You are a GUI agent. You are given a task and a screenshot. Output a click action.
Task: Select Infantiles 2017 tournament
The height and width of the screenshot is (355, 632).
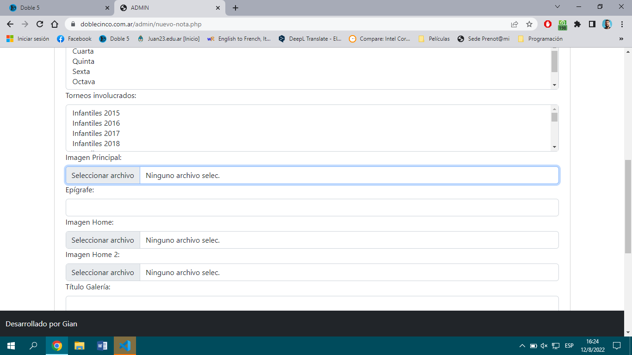tap(96, 134)
